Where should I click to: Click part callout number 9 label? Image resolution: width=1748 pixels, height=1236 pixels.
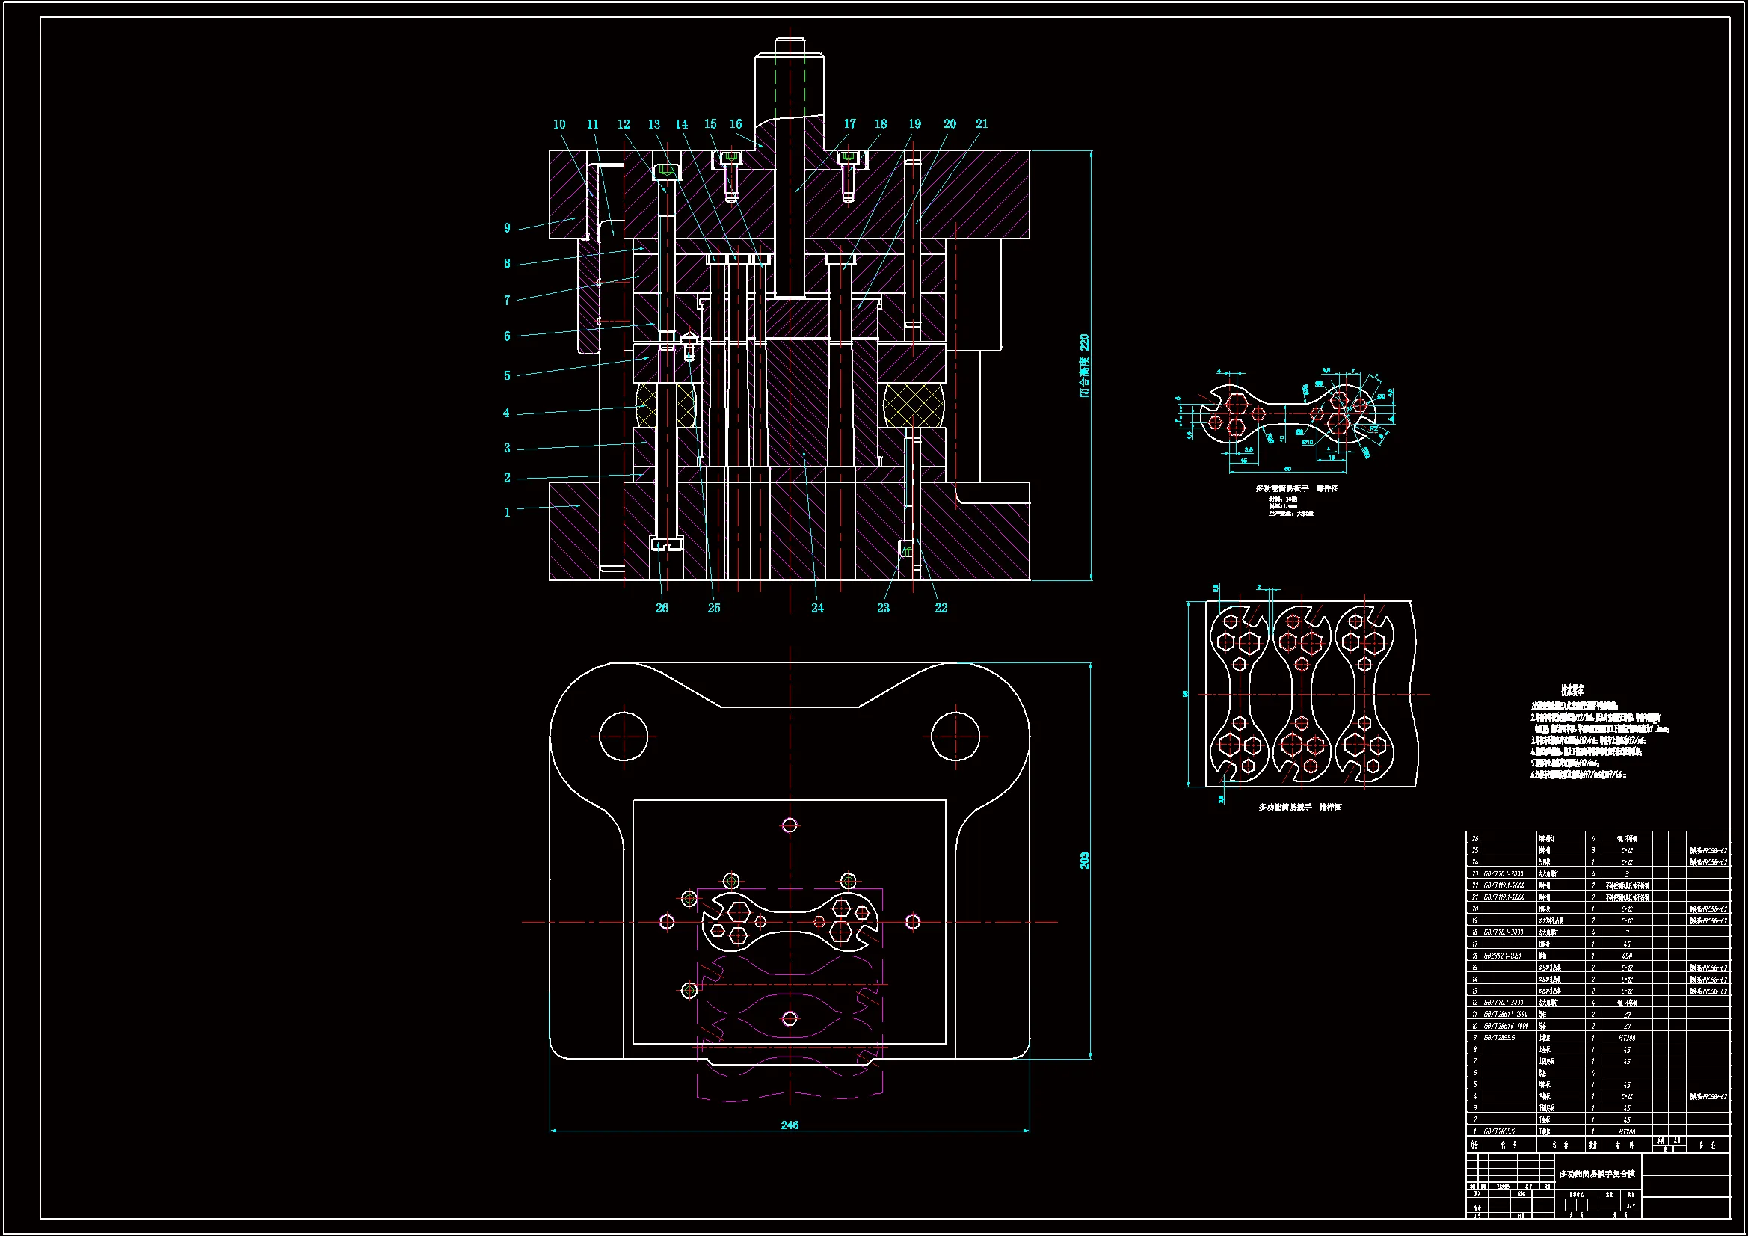(x=507, y=229)
